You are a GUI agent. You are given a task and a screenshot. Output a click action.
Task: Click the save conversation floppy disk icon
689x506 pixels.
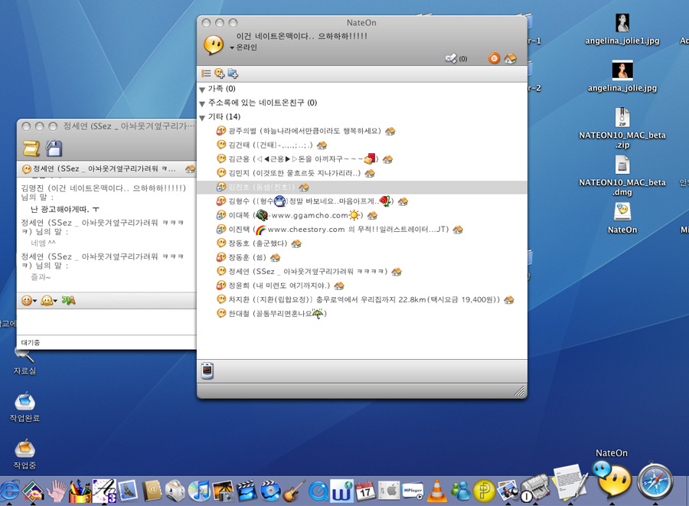(54, 149)
